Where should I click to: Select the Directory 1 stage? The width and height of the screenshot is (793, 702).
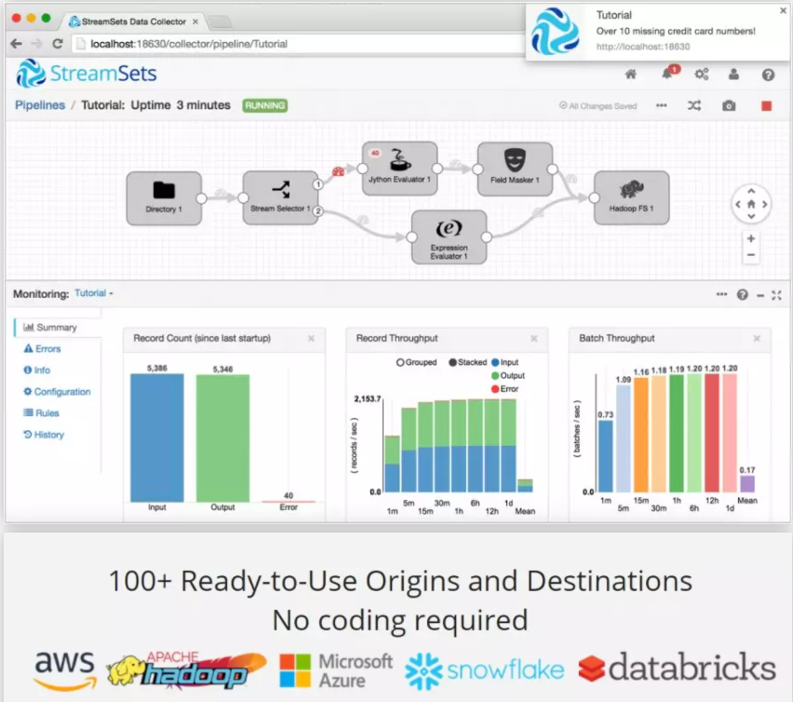tap(164, 197)
